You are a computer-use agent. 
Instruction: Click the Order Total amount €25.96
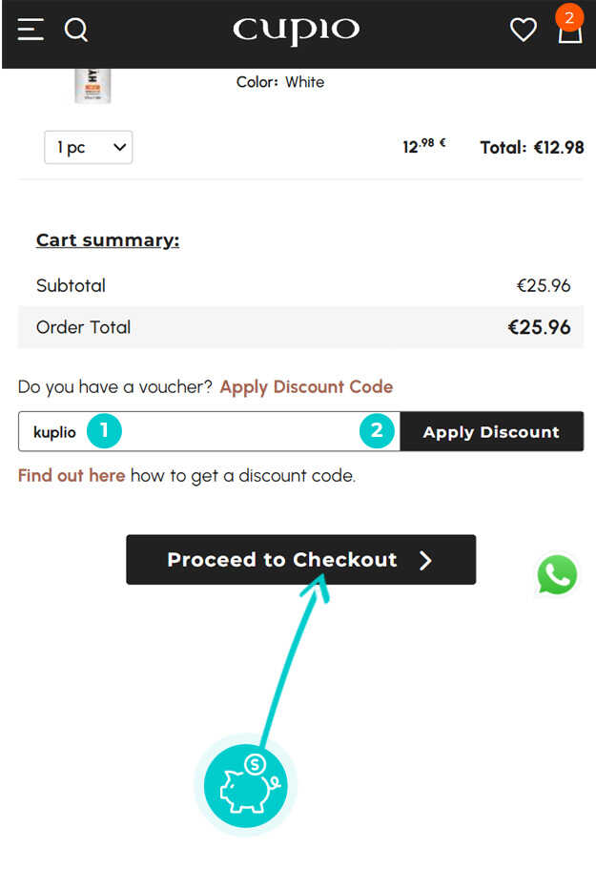pyautogui.click(x=539, y=327)
